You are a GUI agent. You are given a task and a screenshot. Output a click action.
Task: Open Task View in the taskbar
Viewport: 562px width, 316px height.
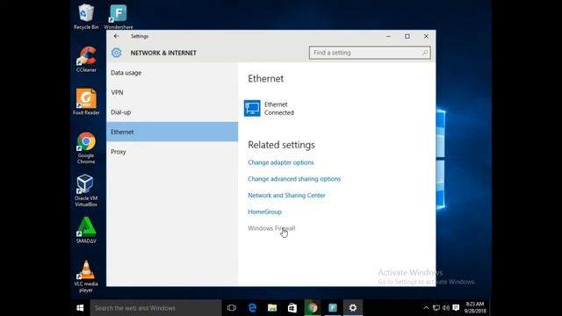pos(232,308)
